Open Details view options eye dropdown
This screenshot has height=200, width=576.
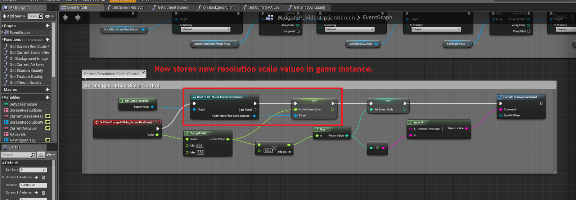[50, 155]
